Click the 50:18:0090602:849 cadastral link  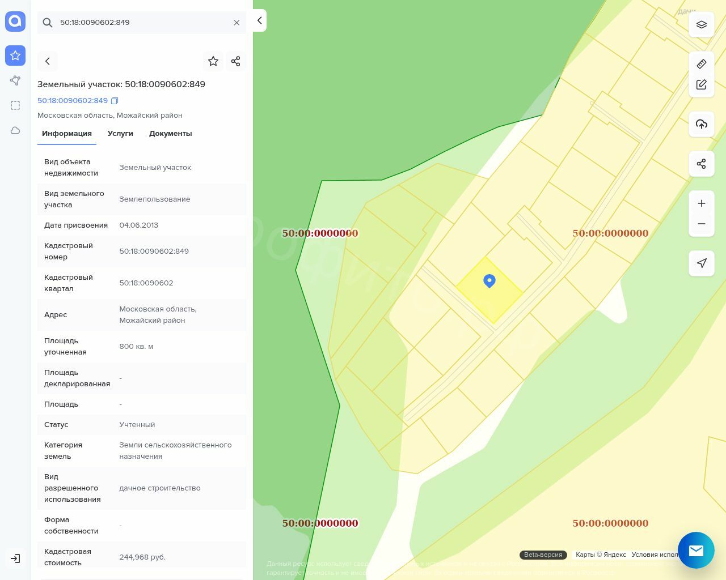(x=73, y=101)
